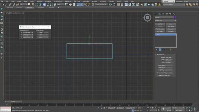Click the FloorGenerator modifier button
Image resolution: width=199 pixels, height=112 pixels.
pos(160,29)
